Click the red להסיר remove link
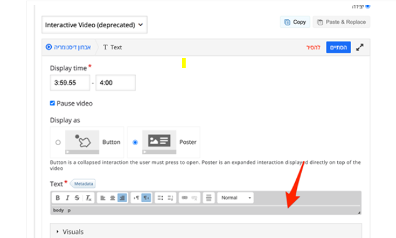396x238 pixels. tap(313, 47)
